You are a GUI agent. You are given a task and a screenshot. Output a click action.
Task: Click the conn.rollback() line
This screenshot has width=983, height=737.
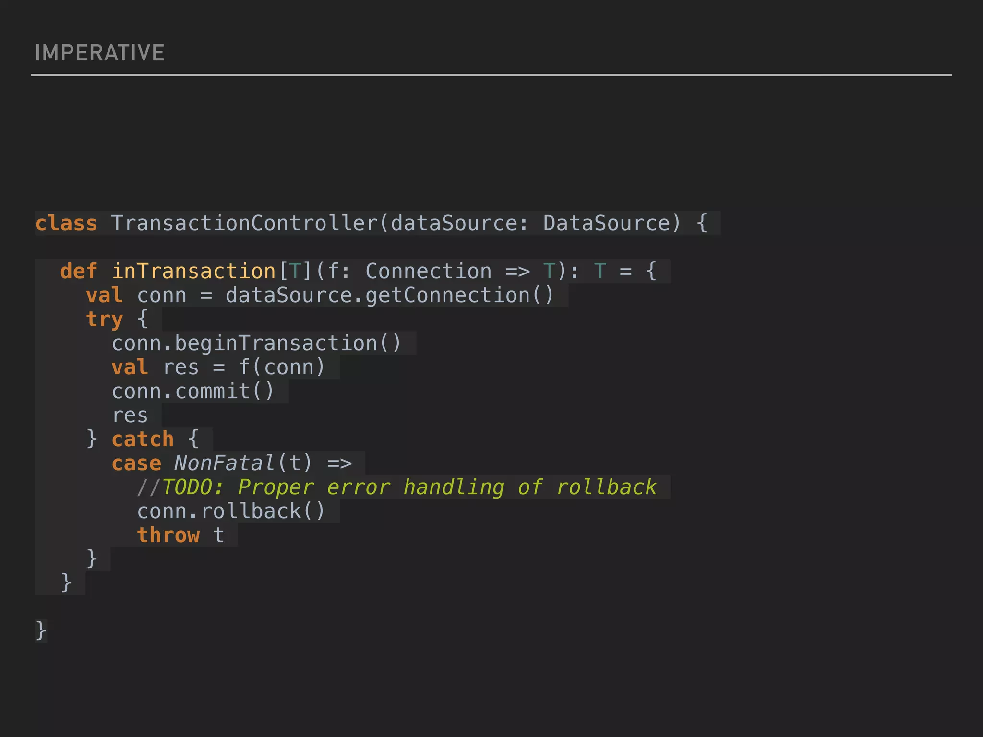231,511
